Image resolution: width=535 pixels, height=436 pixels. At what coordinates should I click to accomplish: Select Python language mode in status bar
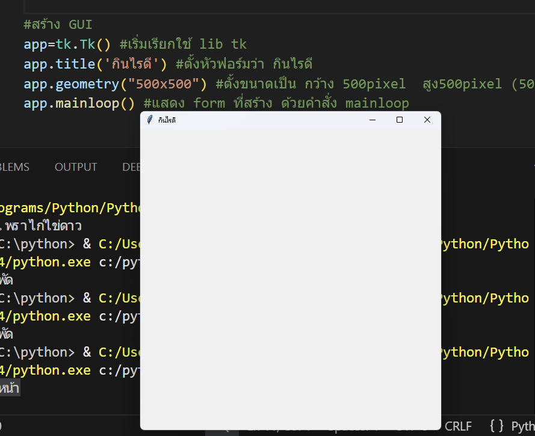522,426
